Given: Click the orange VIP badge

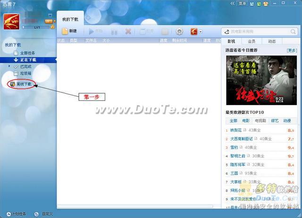Looking at the screenshot, I should (49, 21).
